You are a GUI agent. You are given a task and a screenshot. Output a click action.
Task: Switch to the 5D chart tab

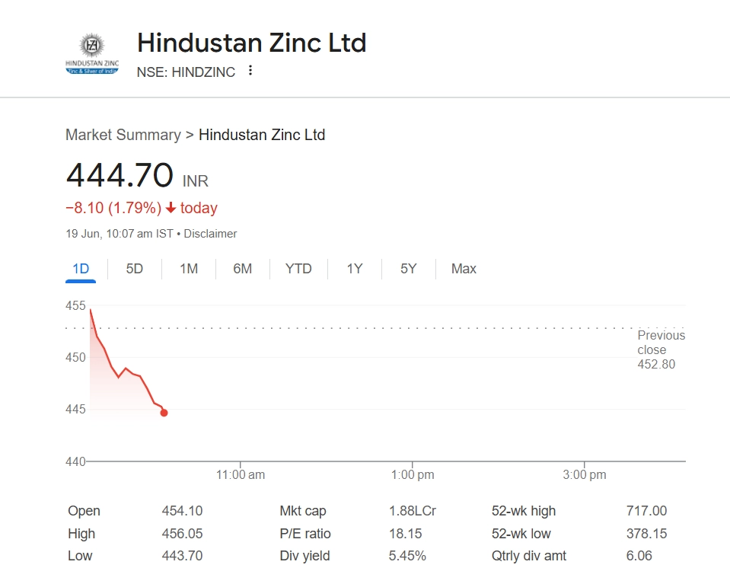click(x=135, y=269)
